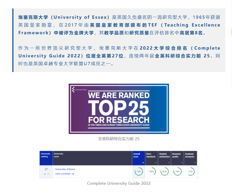Open the Graduate prospects sort dropdown arrow
The image size is (232, 195).
(195, 163)
